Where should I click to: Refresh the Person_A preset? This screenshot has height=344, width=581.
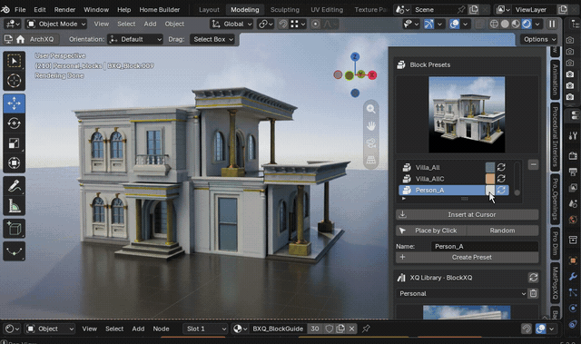tap(501, 191)
